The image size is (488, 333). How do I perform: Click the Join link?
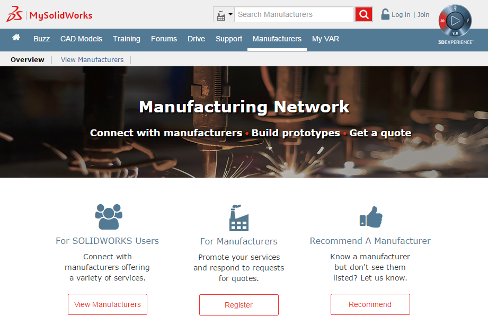pos(423,15)
